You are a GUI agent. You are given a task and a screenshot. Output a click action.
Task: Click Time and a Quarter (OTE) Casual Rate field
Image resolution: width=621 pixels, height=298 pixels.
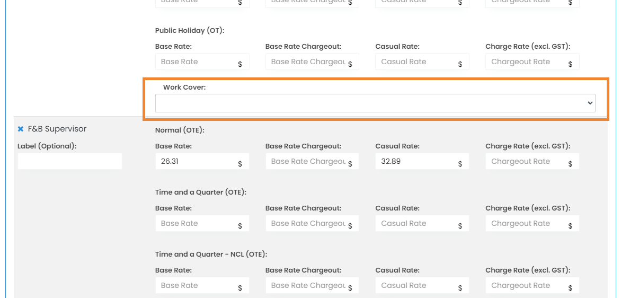(415, 223)
